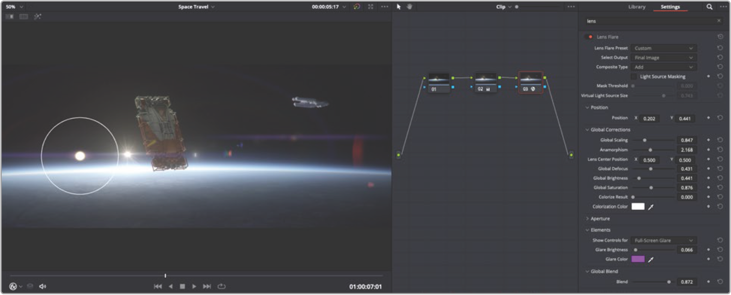Open the Composite Type dropdown
Screen dimensions: 731x295
click(663, 67)
